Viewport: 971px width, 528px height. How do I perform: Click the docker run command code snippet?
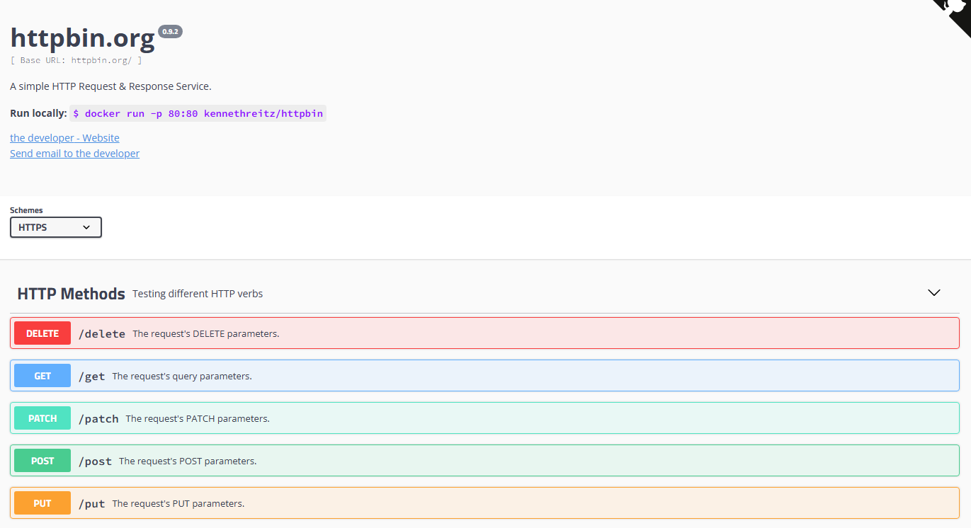click(x=198, y=113)
